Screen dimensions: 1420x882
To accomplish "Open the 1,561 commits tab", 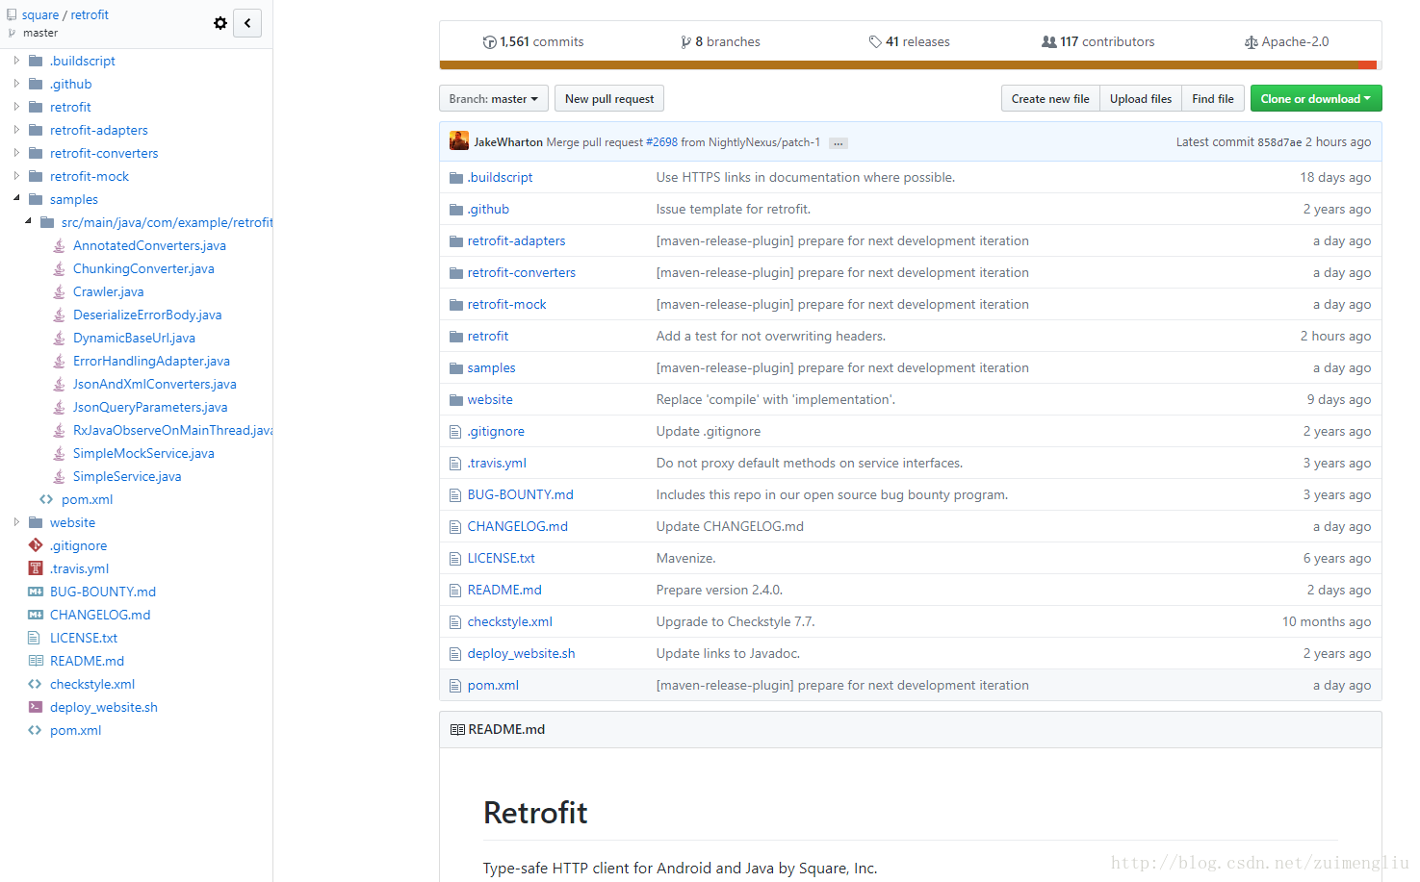I will [533, 42].
